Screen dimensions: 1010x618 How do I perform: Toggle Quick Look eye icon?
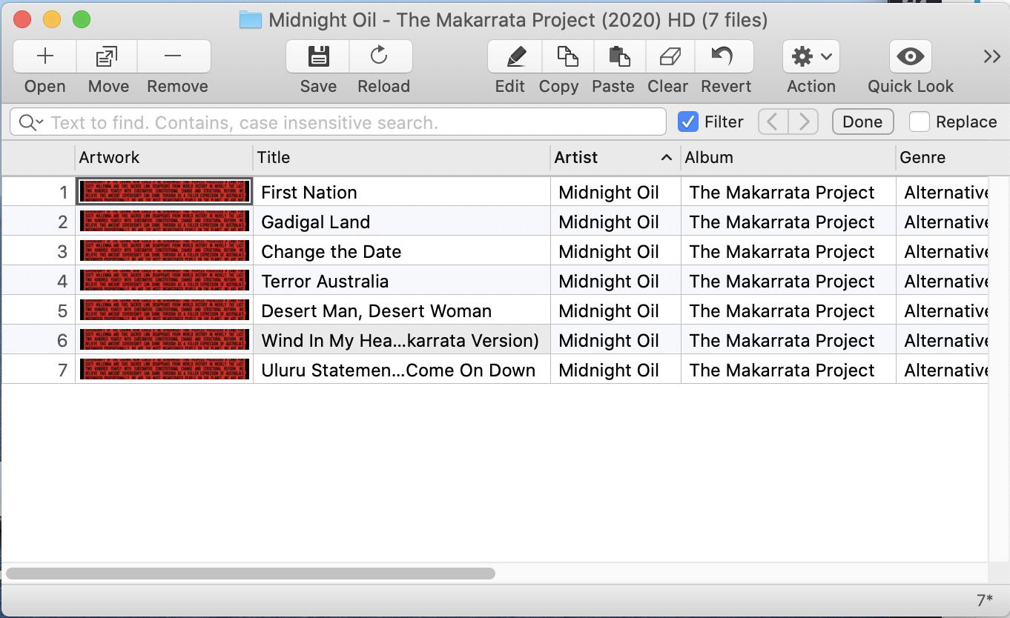910,56
